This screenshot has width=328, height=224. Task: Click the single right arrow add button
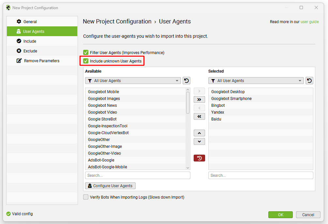199,91
